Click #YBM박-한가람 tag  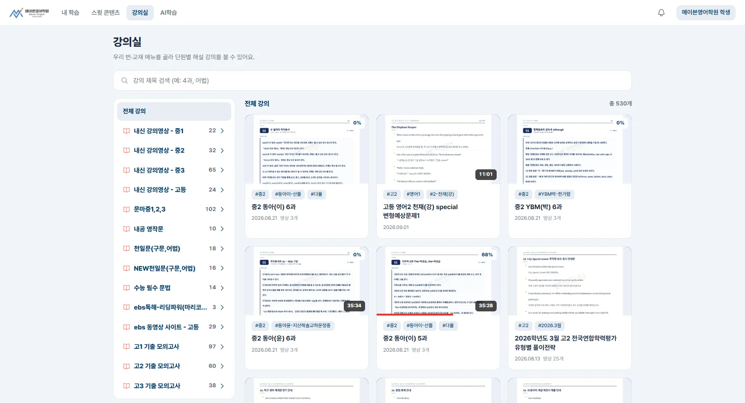coord(554,194)
